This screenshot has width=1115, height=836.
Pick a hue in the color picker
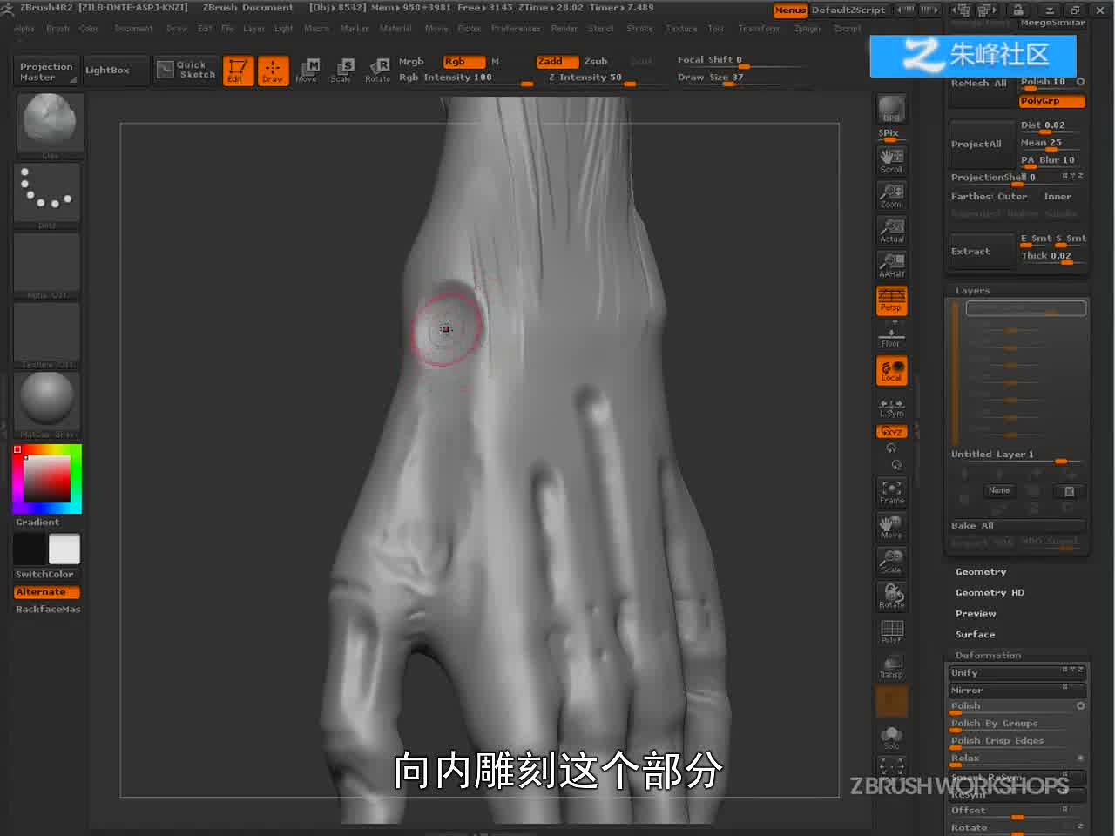pyautogui.click(x=77, y=478)
